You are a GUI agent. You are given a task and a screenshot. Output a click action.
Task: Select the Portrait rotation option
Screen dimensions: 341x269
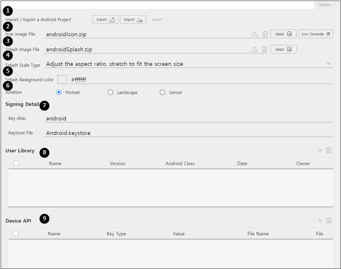coord(59,93)
